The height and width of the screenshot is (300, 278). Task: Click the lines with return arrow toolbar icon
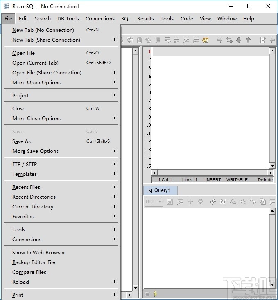[x=167, y=40]
